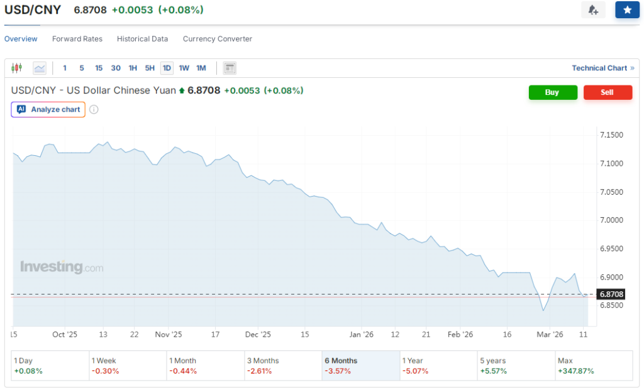This screenshot has width=644, height=390.
Task: Select the 1D interval
Action: pos(167,68)
